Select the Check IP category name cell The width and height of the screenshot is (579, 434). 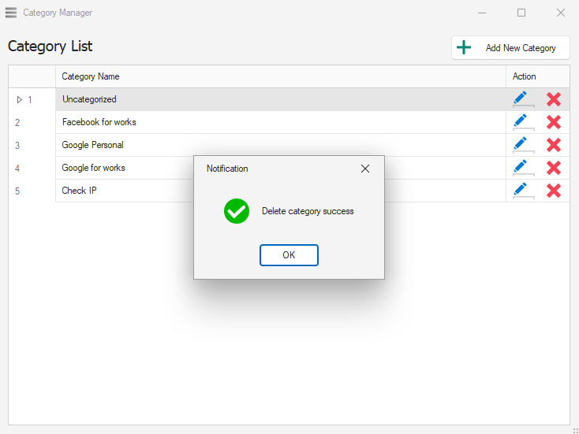click(80, 191)
